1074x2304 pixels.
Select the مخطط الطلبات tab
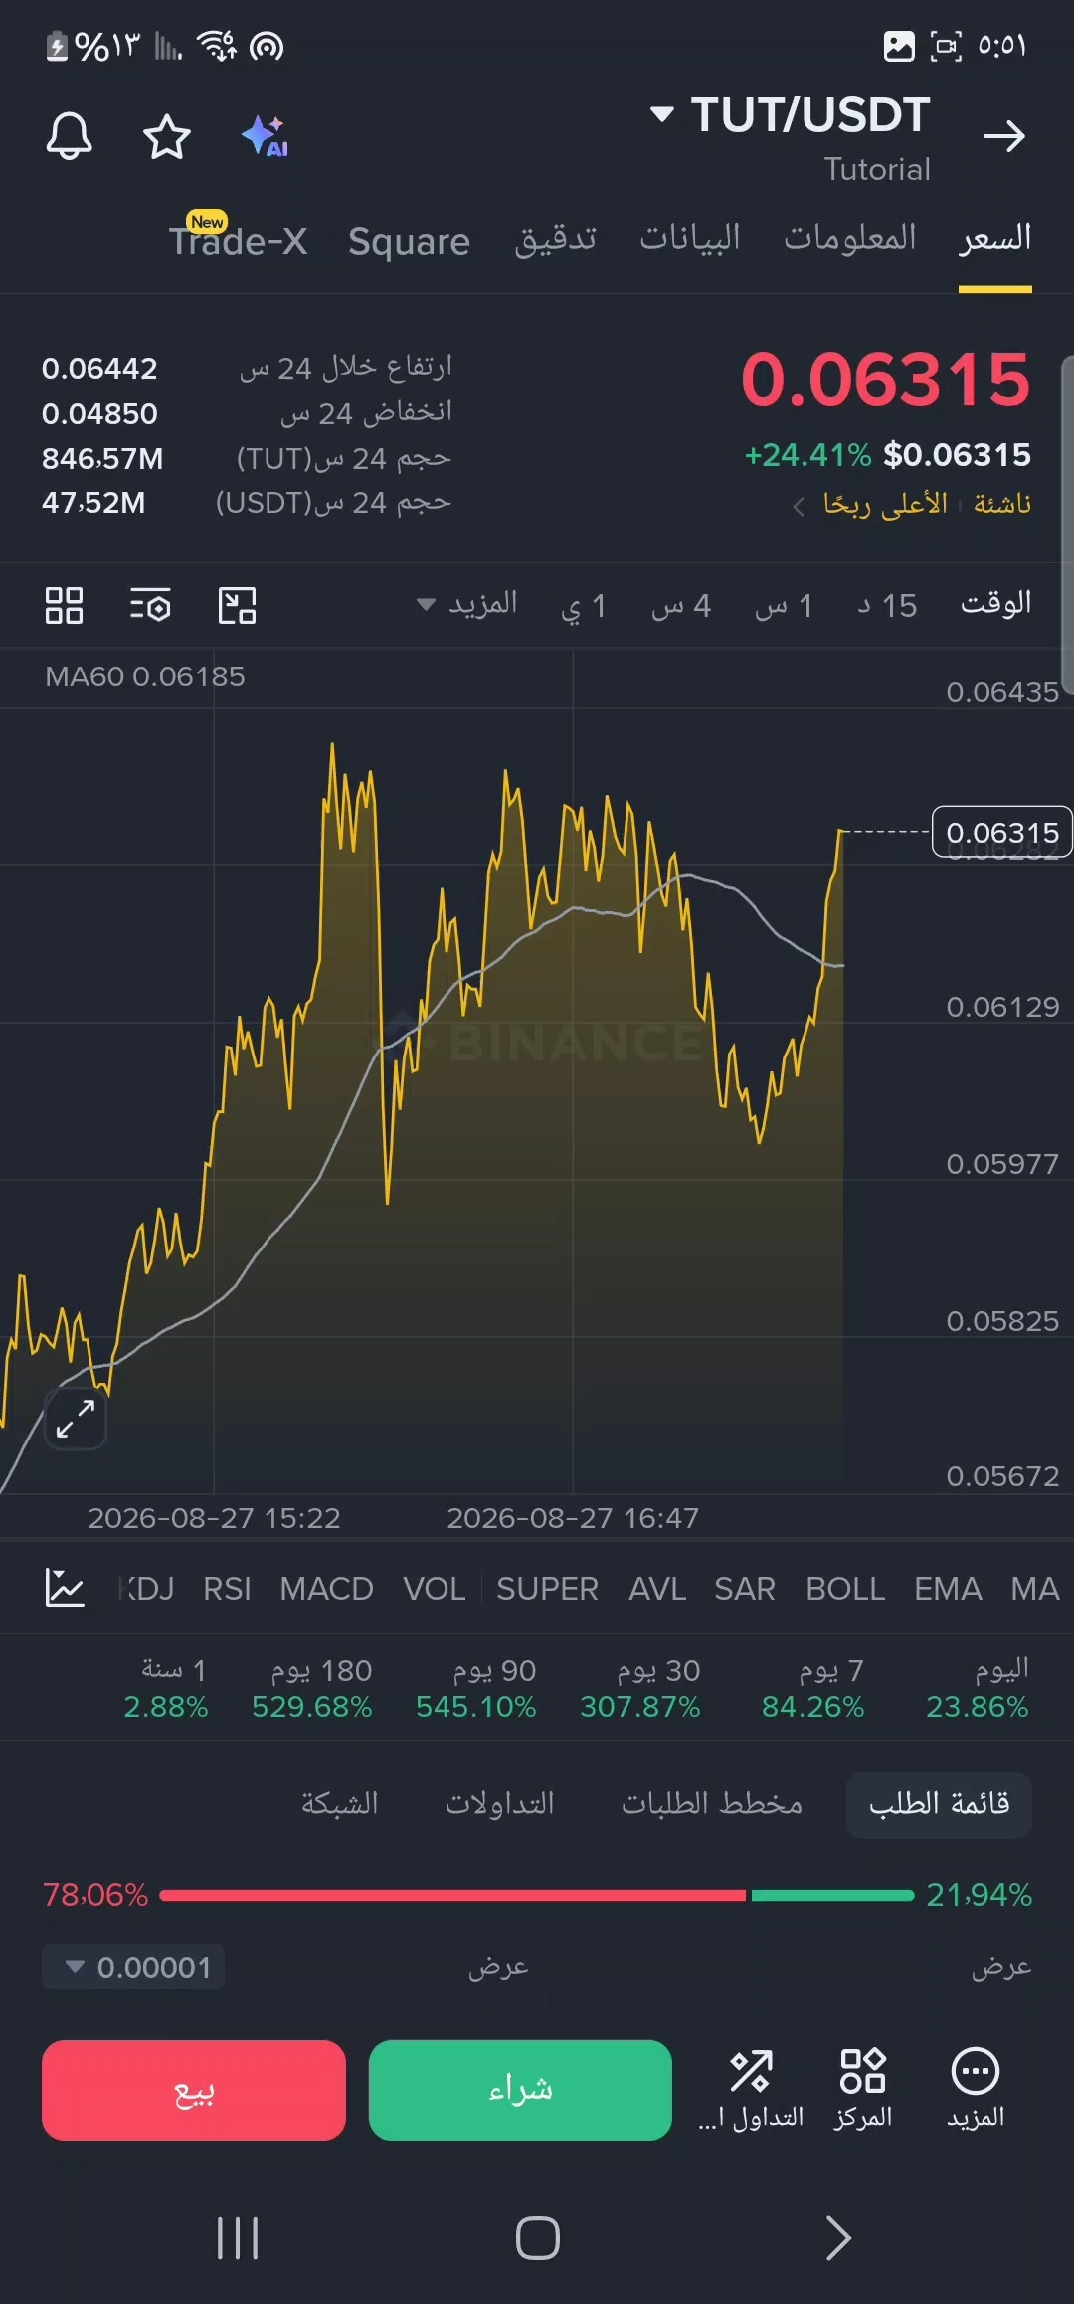pos(712,1803)
